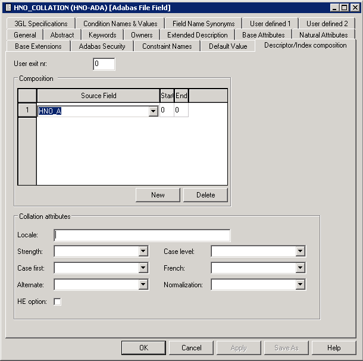The width and height of the screenshot is (363, 361).
Task: Expand the Strength dropdown
Action: click(x=143, y=252)
